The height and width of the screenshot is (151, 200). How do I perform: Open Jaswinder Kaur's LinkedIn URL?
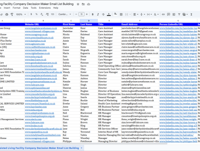coord(178,28)
